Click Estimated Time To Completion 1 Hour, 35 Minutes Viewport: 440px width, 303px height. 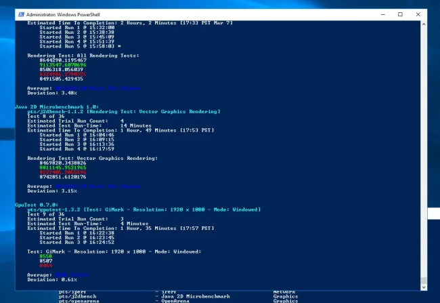point(120,228)
